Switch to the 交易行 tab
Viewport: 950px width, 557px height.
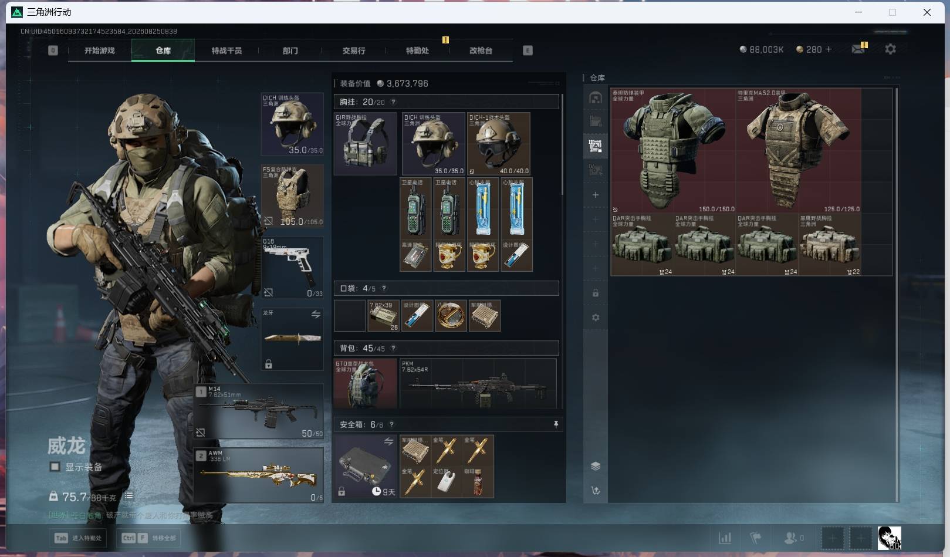coord(354,50)
